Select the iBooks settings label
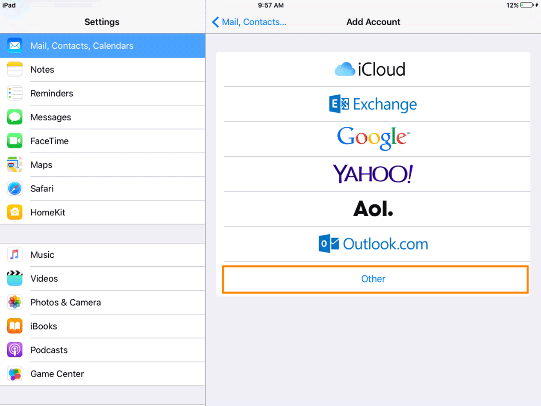This screenshot has height=406, width=541. 44,326
